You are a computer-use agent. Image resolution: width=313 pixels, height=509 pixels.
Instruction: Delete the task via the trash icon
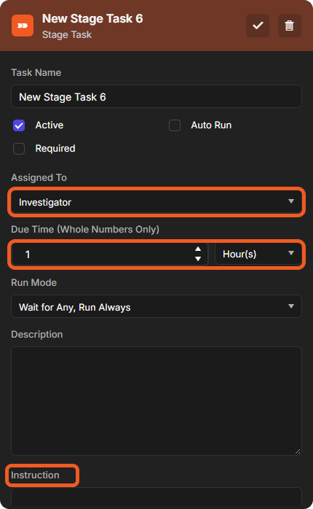point(290,26)
